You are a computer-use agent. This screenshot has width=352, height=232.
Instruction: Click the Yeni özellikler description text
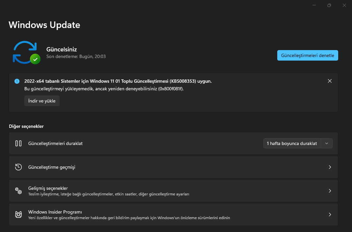point(129,217)
